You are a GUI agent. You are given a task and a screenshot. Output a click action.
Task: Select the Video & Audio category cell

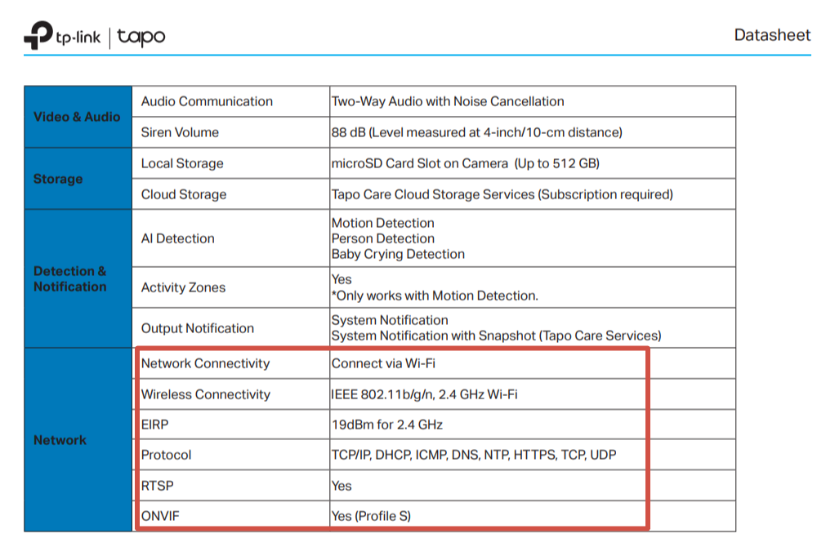tap(78, 117)
